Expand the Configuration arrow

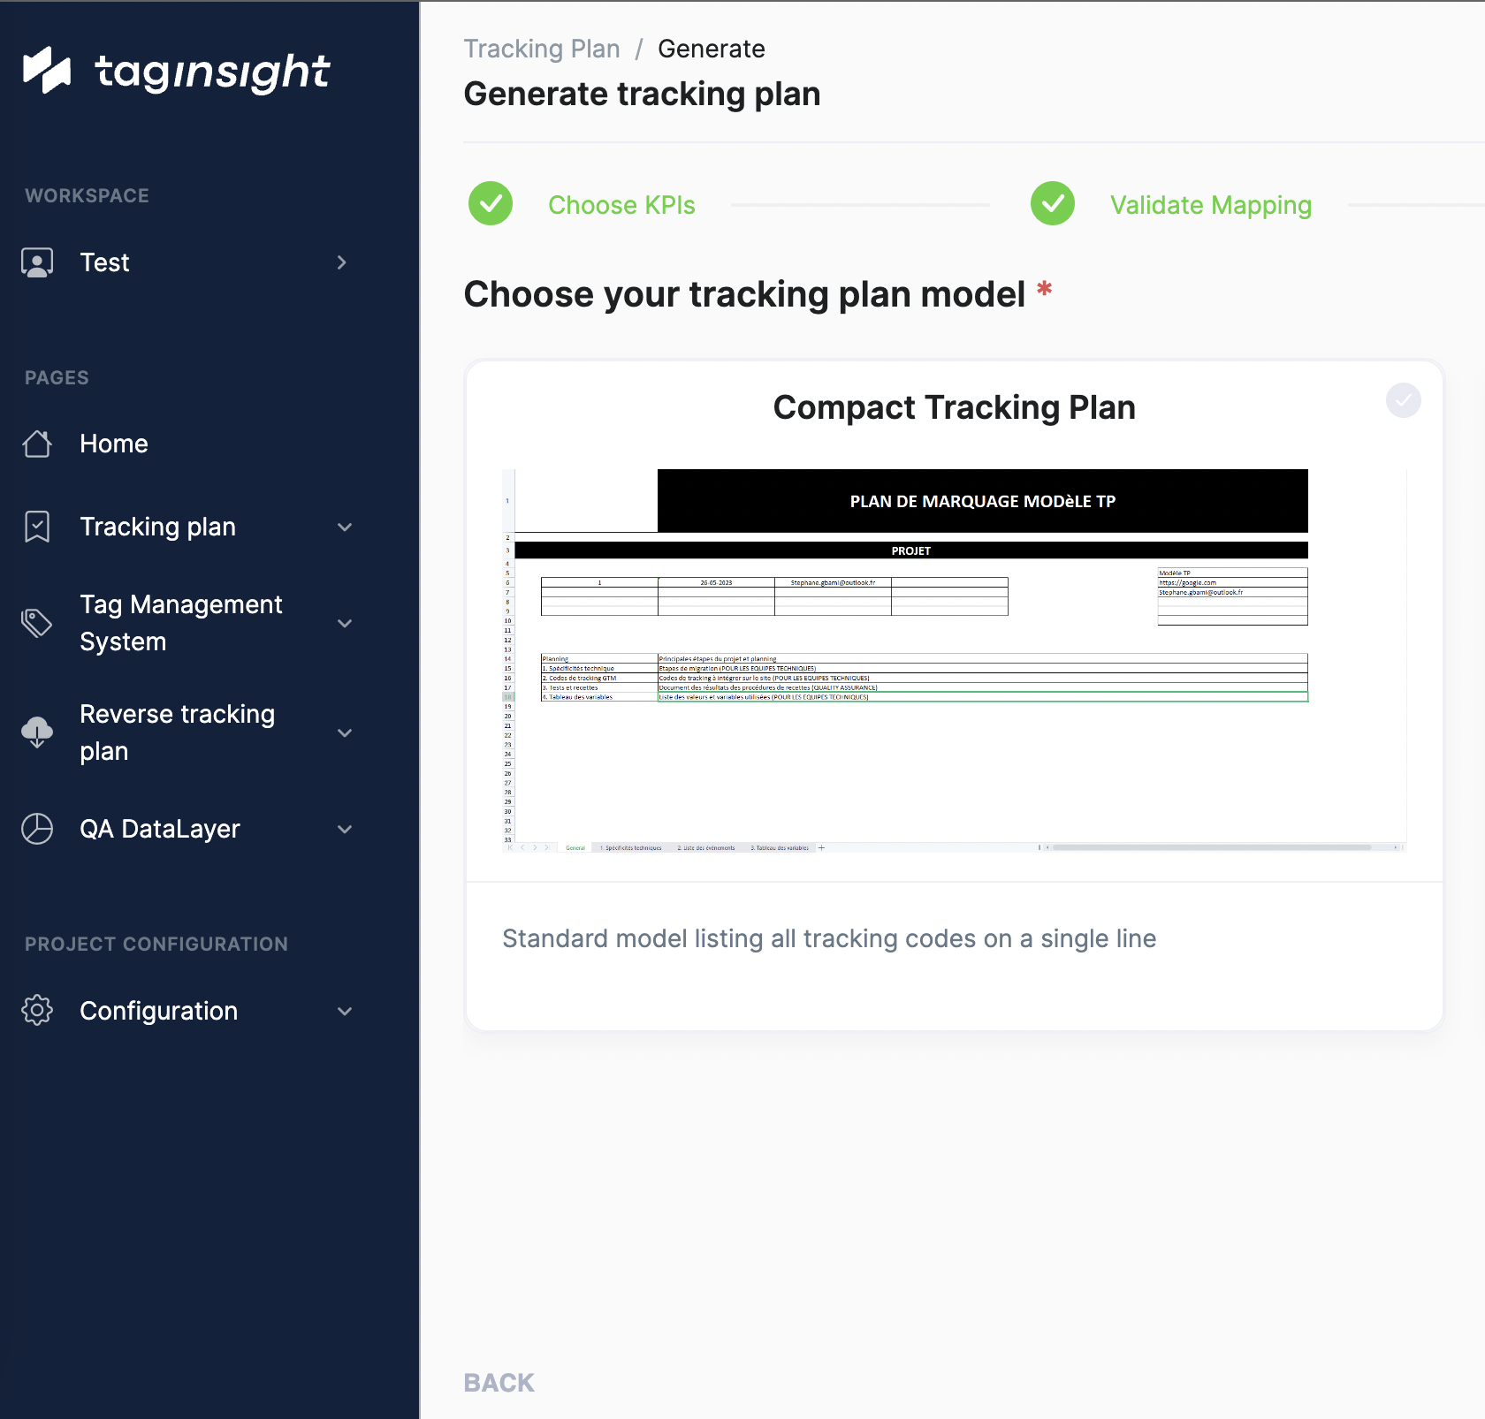(345, 1012)
